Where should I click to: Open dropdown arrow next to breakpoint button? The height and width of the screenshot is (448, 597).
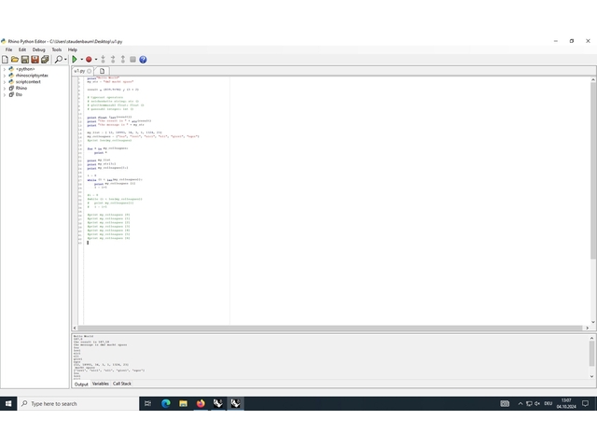pos(96,60)
